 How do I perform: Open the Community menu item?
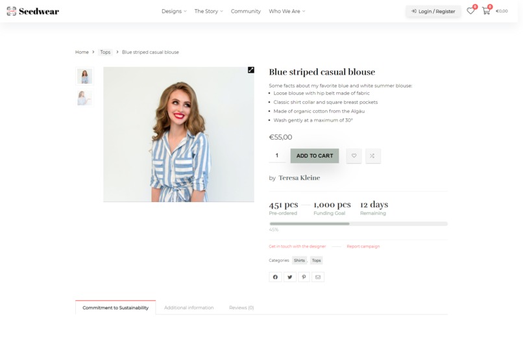tap(246, 11)
